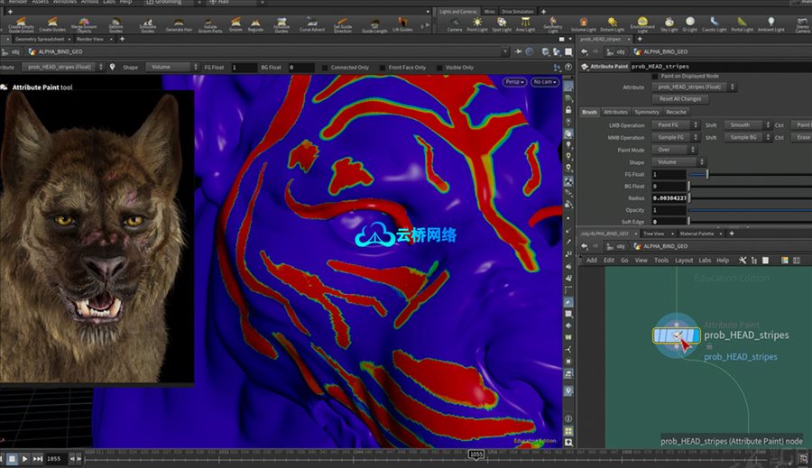Click the Environment Light shelf icon

642,24
